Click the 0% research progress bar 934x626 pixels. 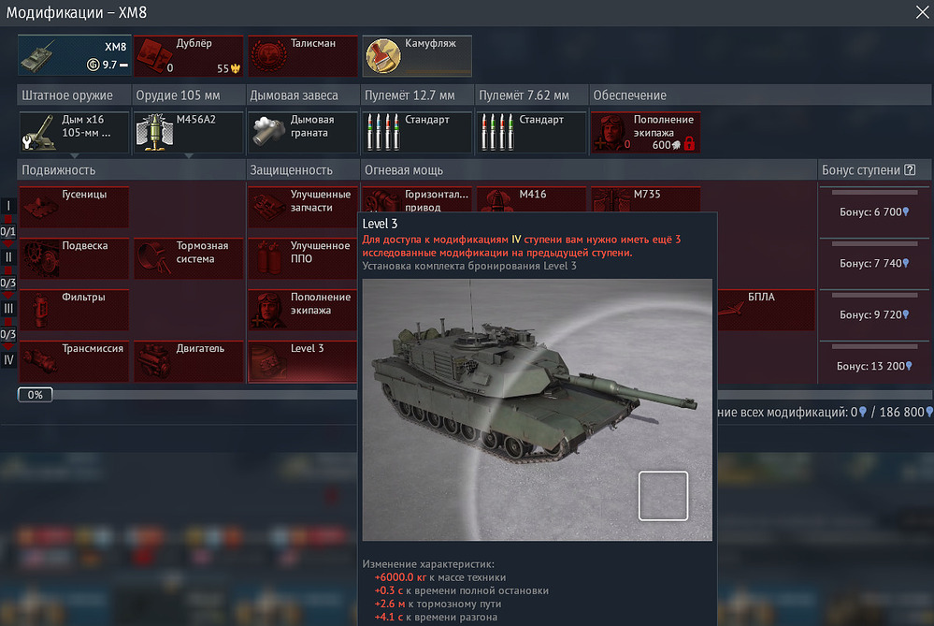pos(36,395)
